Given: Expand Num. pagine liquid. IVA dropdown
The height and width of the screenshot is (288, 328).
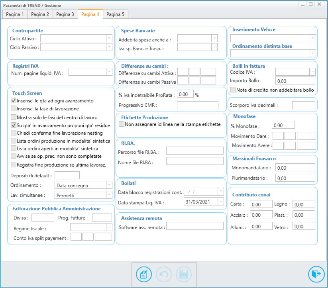Looking at the screenshot, I should point(109,72).
